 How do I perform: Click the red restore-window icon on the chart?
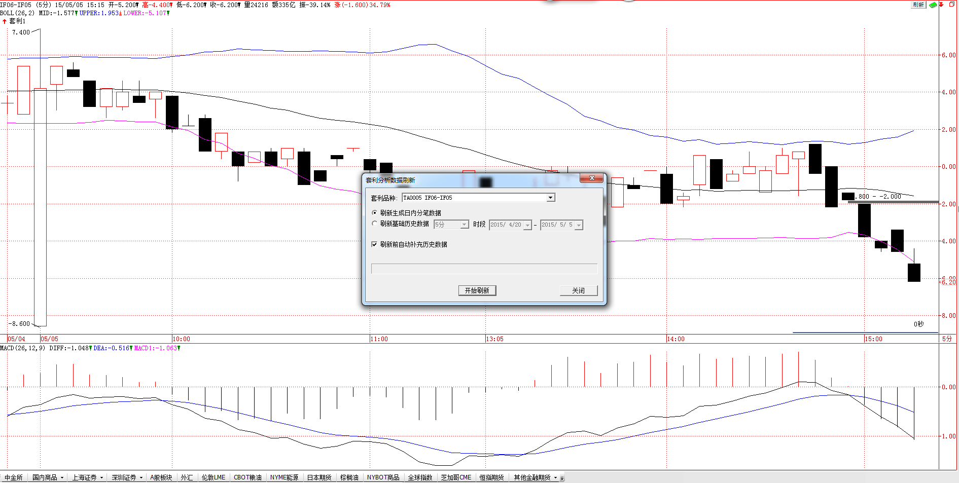[951, 4]
